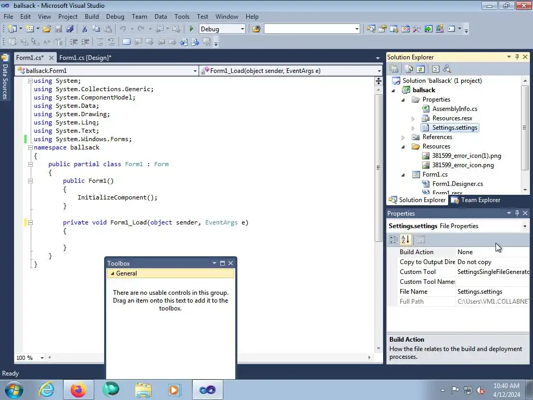Open the ballsack.Form1 class dropdown

click(x=195, y=71)
